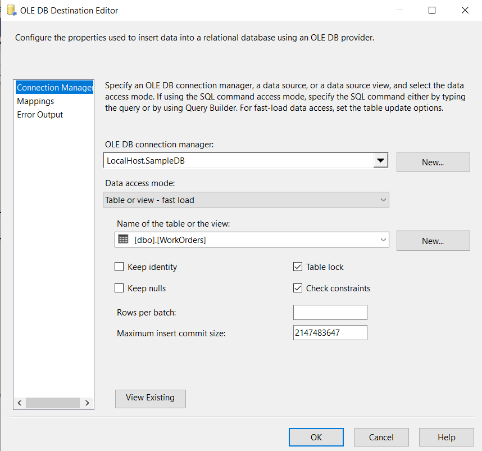
Task: Click the sidebar horizontal scrollbar thumb
Action: 53,403
